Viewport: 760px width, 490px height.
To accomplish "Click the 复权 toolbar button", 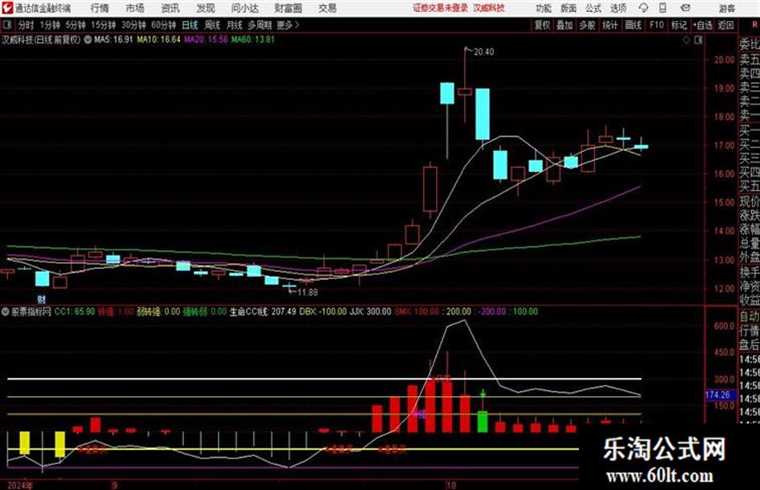I will coord(542,25).
